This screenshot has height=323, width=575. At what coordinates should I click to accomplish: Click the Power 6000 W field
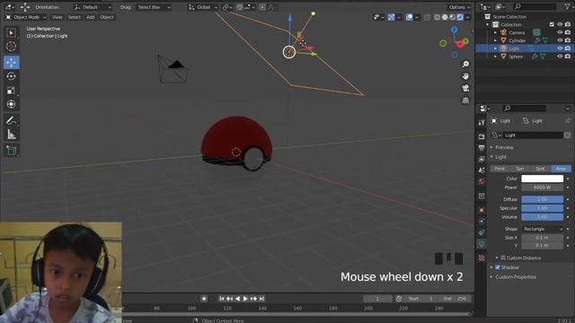point(543,188)
